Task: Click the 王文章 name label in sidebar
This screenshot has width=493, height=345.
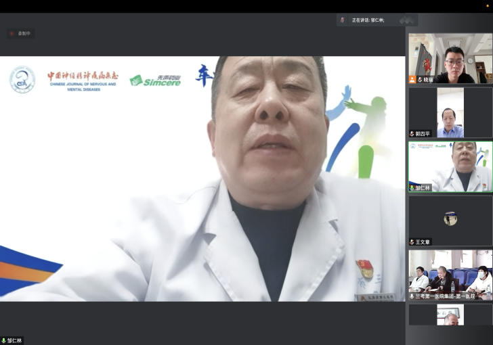Action: pos(423,242)
